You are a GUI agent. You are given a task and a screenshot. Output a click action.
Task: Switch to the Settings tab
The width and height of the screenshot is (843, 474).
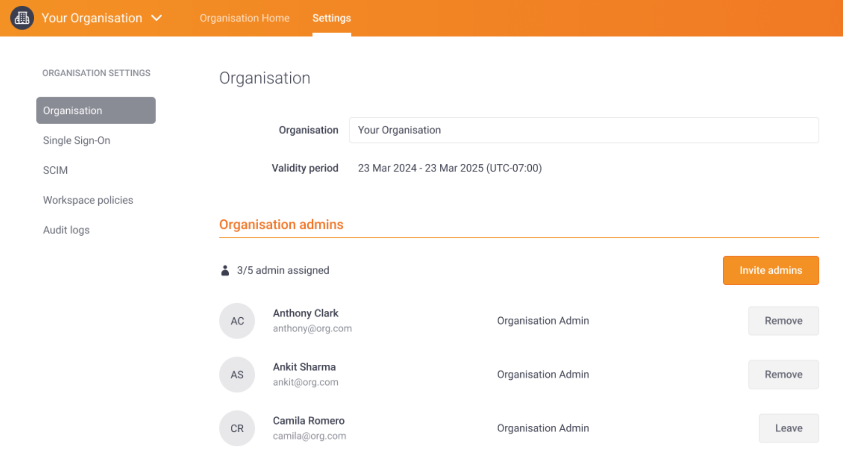(x=331, y=18)
